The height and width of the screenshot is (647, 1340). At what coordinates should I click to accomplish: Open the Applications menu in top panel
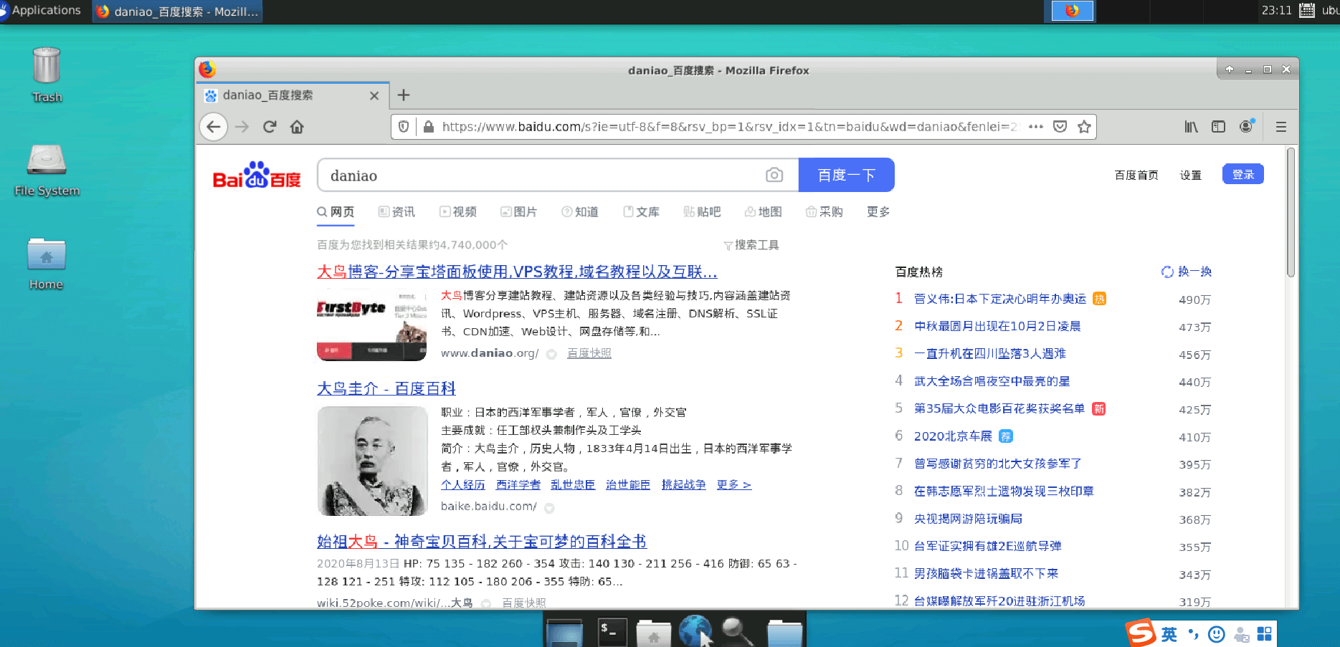(41, 11)
